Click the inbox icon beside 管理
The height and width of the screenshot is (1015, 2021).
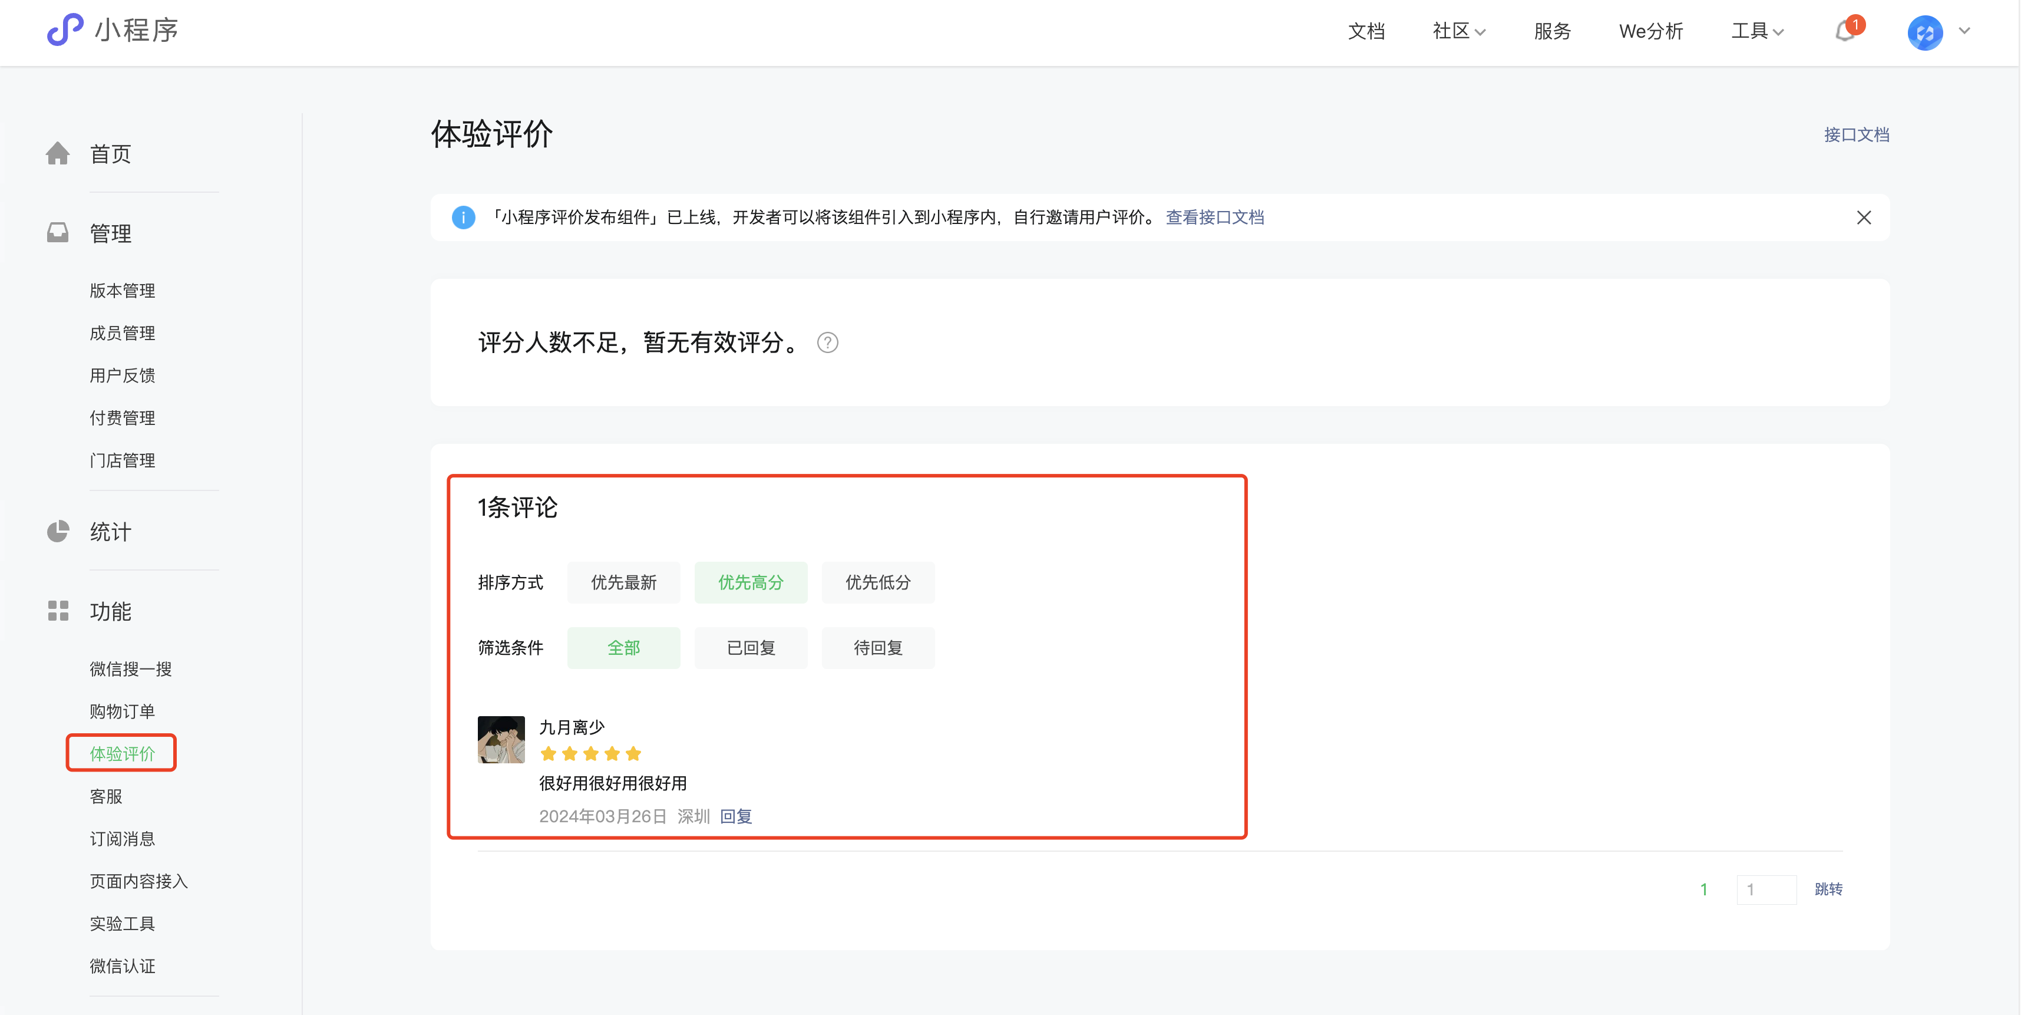(x=57, y=233)
